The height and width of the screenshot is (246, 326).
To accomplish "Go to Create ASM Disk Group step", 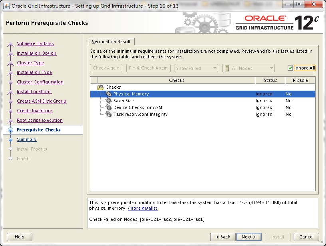I will coord(42,101).
